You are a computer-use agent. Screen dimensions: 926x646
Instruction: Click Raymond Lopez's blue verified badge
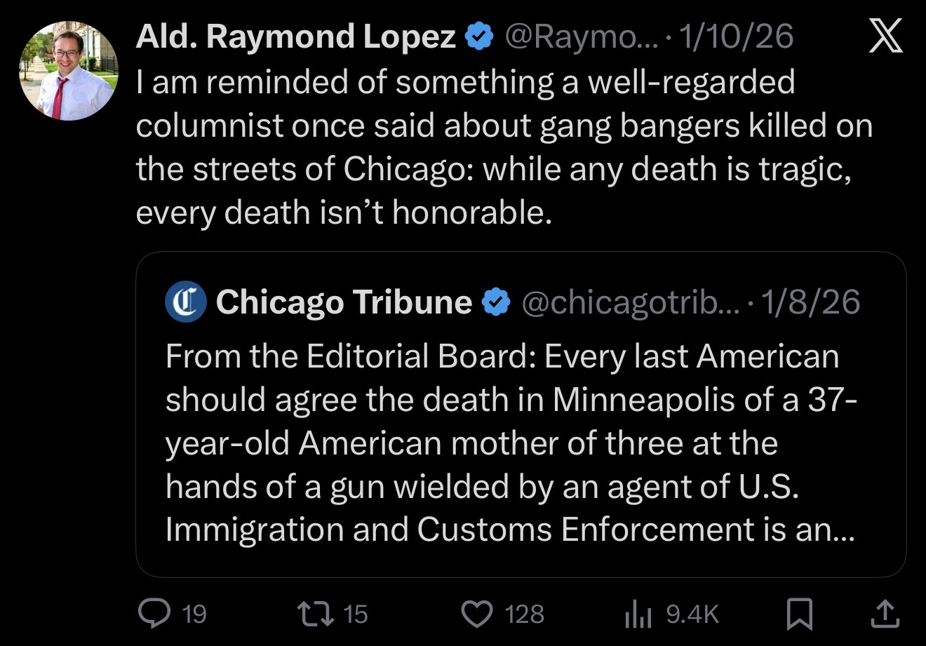coord(480,37)
